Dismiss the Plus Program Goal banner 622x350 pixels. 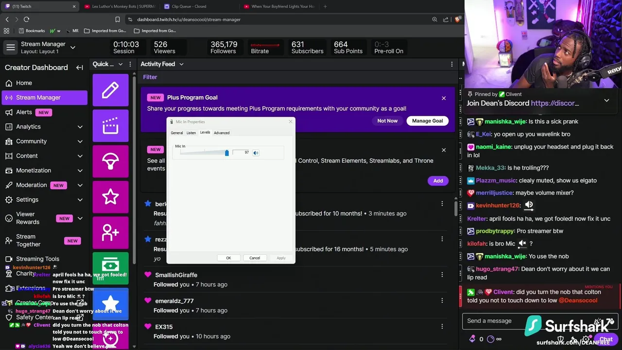click(x=444, y=98)
